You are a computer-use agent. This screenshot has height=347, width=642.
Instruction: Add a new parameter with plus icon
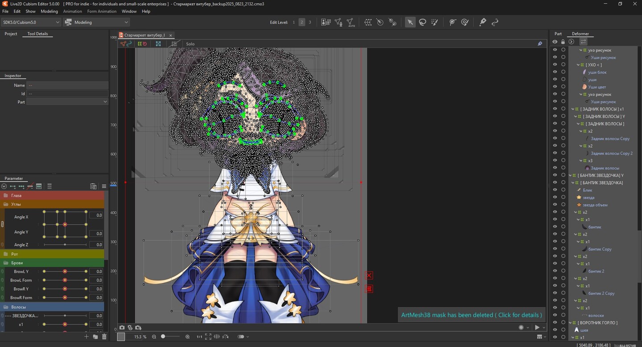[x=86, y=337]
